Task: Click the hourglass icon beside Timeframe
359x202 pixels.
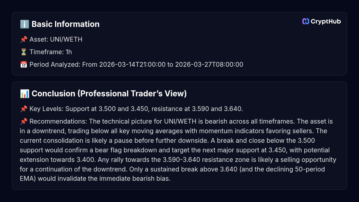Action: tap(24, 52)
